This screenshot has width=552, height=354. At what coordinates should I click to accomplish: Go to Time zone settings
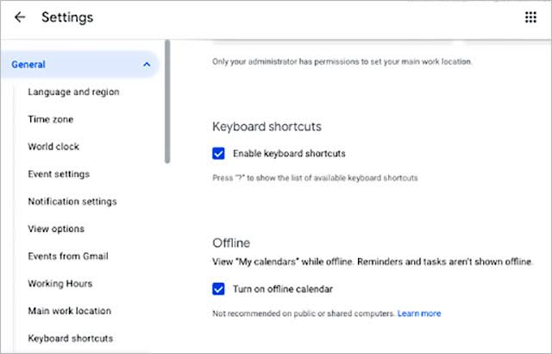coord(50,119)
